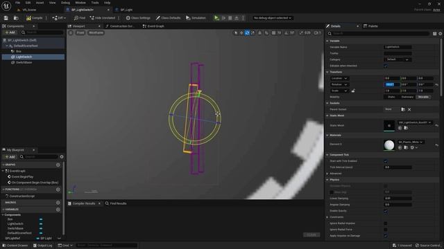
Task: Compile the blueprint
Action: click(x=34, y=18)
